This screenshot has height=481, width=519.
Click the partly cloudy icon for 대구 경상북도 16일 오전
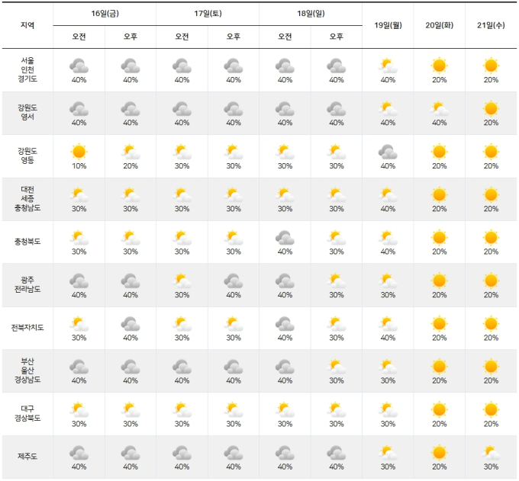pos(79,409)
